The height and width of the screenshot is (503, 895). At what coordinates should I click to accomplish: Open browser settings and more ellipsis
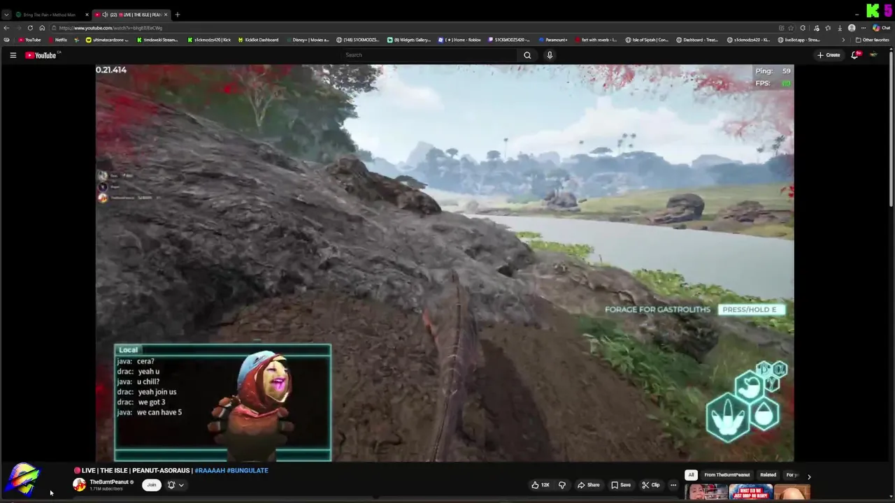(864, 28)
